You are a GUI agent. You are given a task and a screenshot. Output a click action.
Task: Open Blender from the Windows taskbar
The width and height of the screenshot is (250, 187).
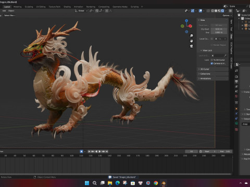point(164,183)
